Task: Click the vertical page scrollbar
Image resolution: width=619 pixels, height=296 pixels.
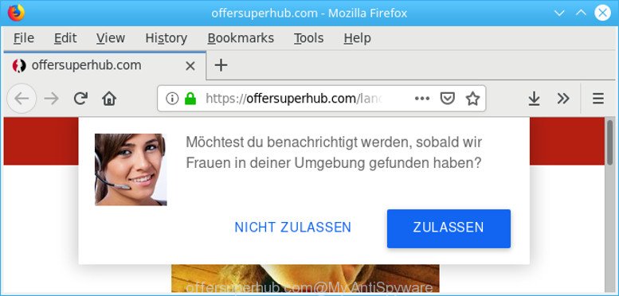Action: point(610,142)
